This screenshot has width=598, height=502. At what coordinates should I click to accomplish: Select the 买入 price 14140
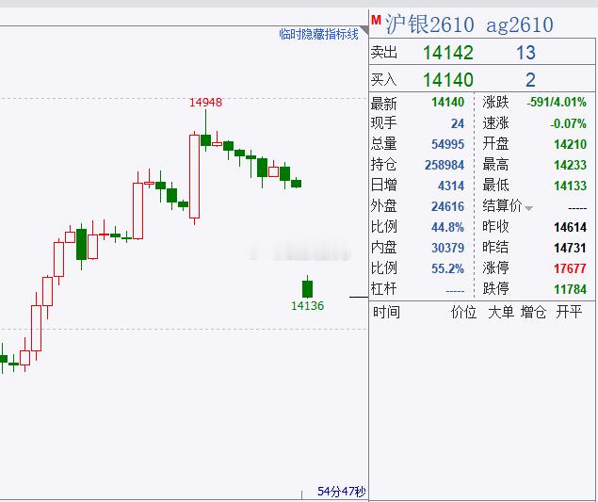pos(448,80)
